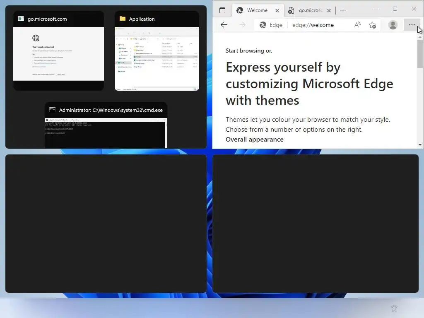The height and width of the screenshot is (318, 424).
Task: Minimize the Edge window
Action: click(376, 9)
